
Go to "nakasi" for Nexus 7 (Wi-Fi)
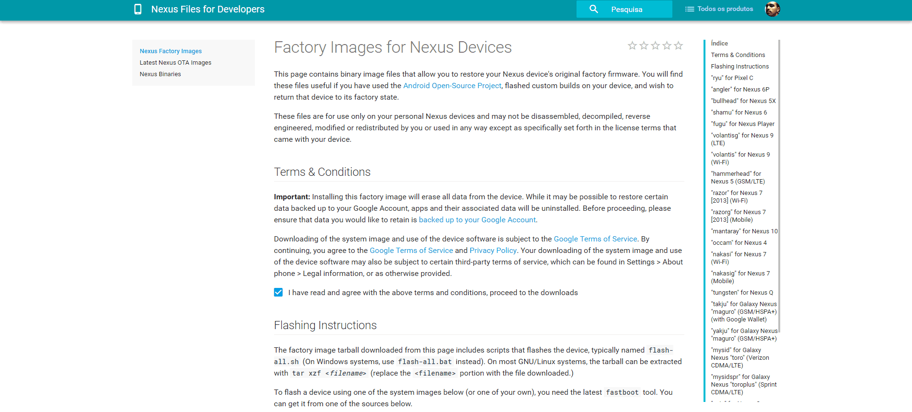pyautogui.click(x=739, y=258)
